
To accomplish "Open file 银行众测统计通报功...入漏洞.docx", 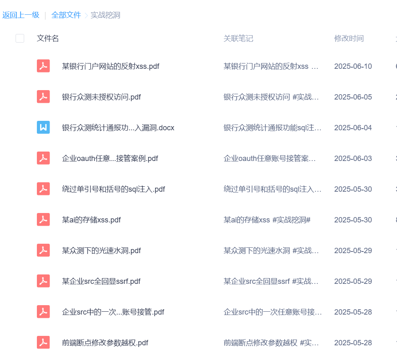I will point(118,128).
